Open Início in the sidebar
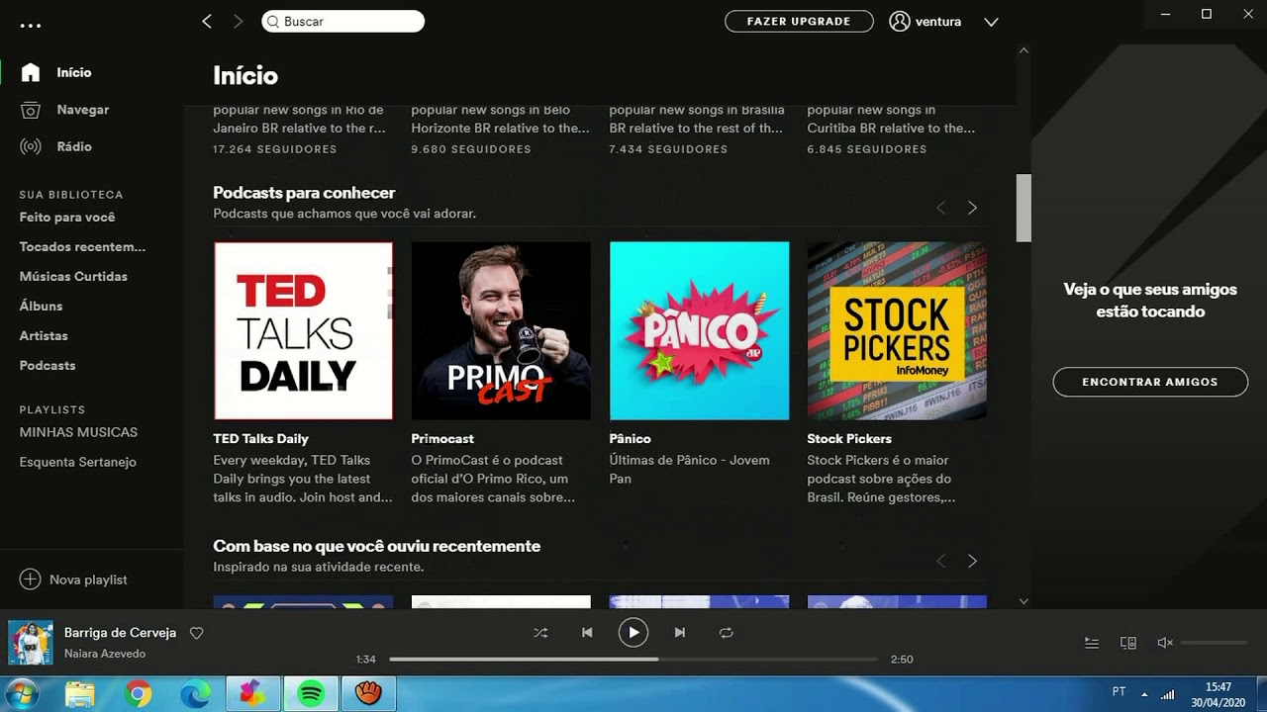The height and width of the screenshot is (712, 1267). click(74, 72)
